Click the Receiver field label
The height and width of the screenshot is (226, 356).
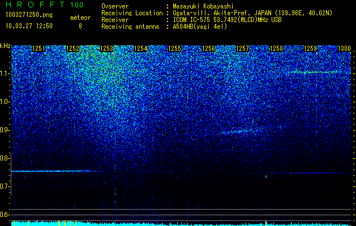115,20
